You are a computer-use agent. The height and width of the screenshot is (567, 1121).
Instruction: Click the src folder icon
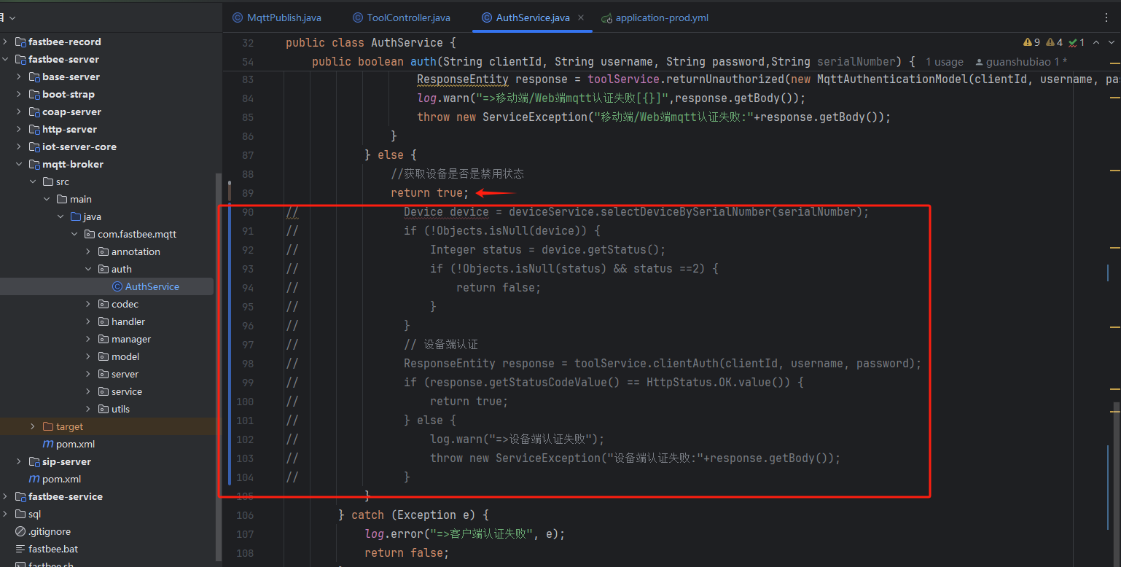pyautogui.click(x=47, y=181)
